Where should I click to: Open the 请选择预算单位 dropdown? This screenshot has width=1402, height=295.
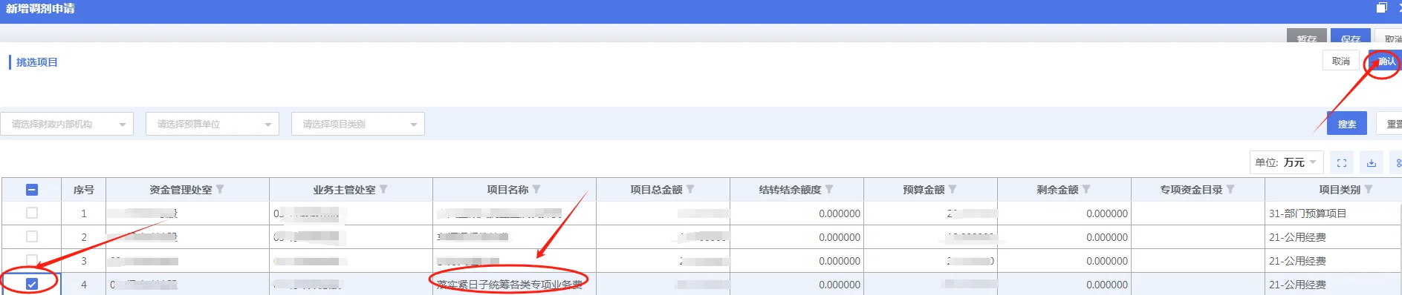[212, 124]
